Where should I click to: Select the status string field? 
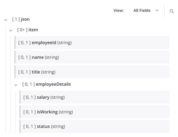pos(94,126)
